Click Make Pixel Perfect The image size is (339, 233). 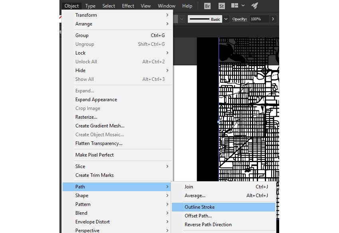[95, 155]
